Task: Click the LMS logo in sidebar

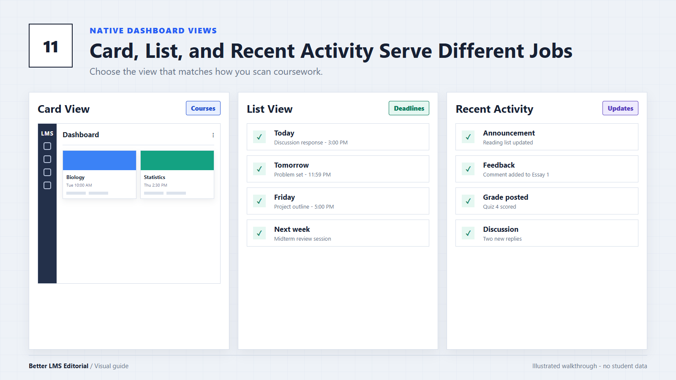Action: click(x=47, y=133)
